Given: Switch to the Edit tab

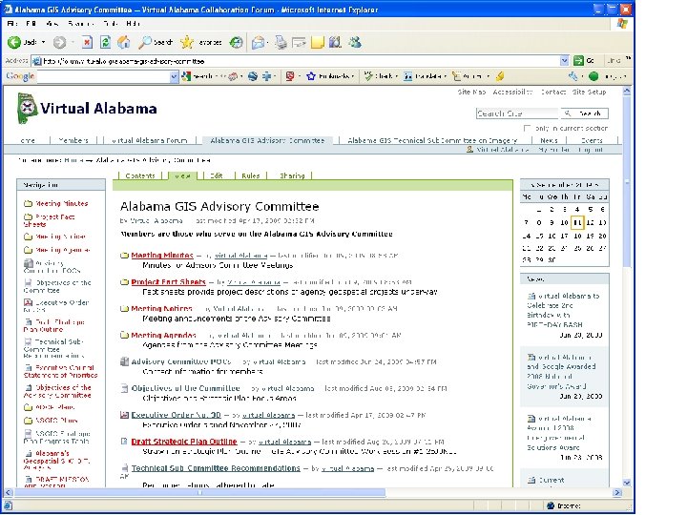Looking at the screenshot, I should point(216,175).
